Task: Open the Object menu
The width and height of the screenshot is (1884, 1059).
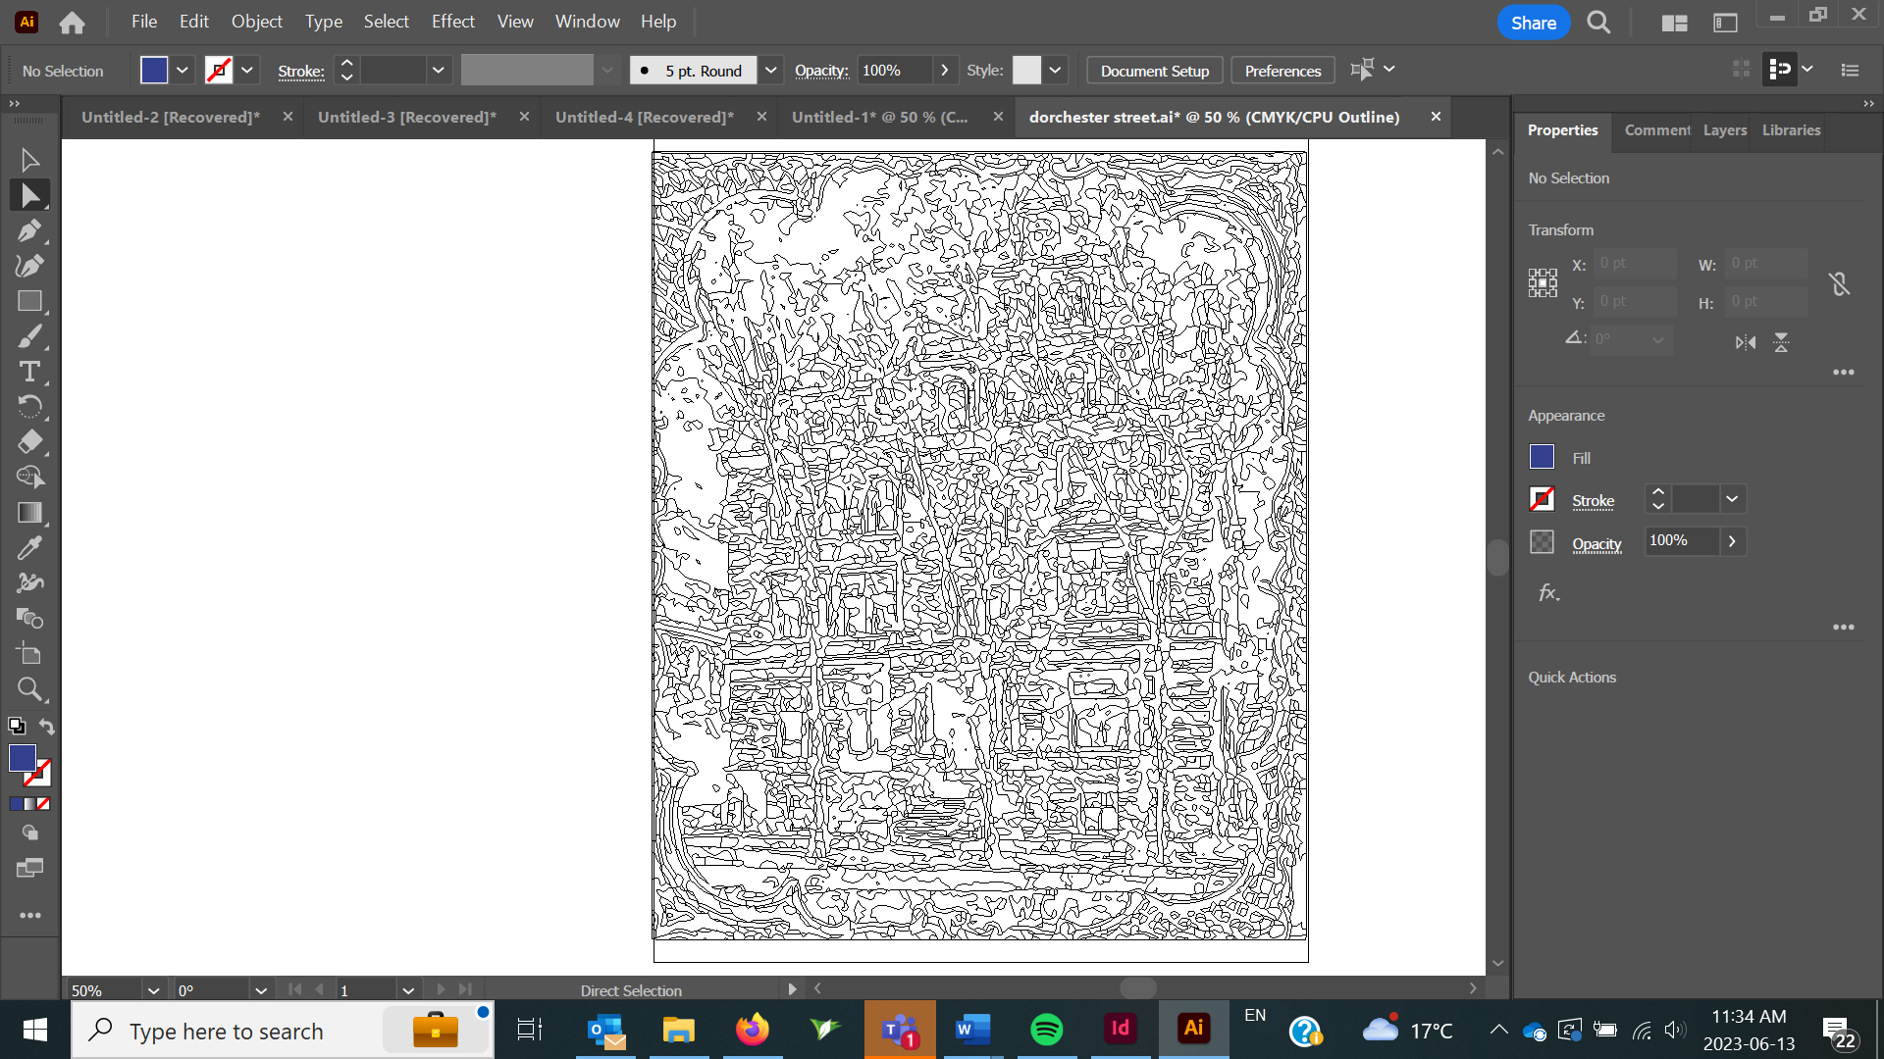Action: 256,21
